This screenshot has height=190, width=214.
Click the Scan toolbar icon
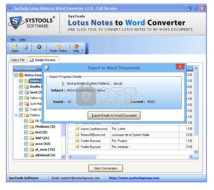click(x=25, y=47)
